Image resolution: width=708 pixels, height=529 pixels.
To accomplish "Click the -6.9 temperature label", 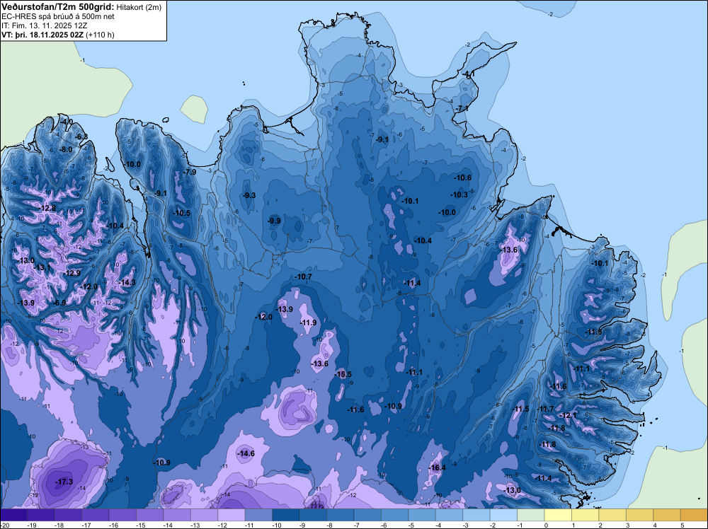I will [x=59, y=303].
